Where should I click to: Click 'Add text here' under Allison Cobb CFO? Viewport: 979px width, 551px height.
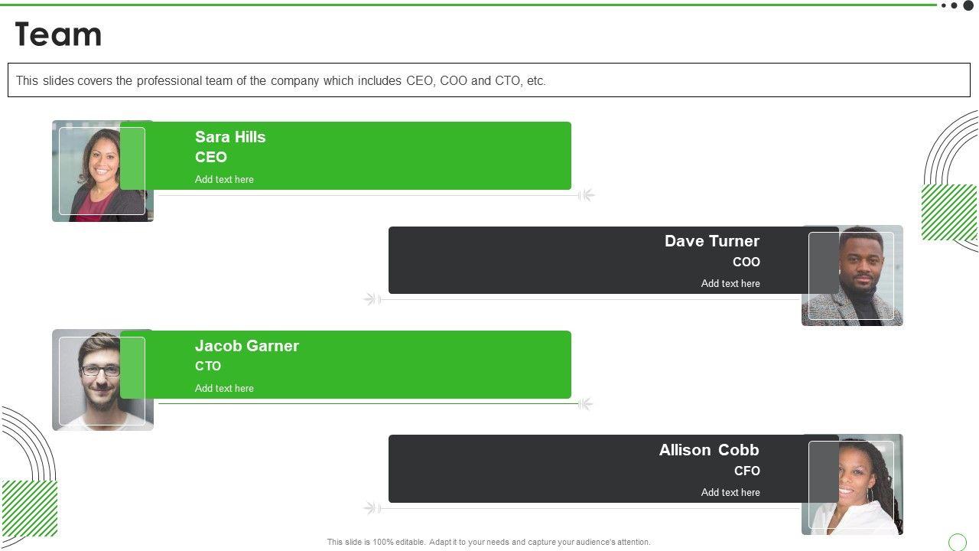tap(730, 492)
